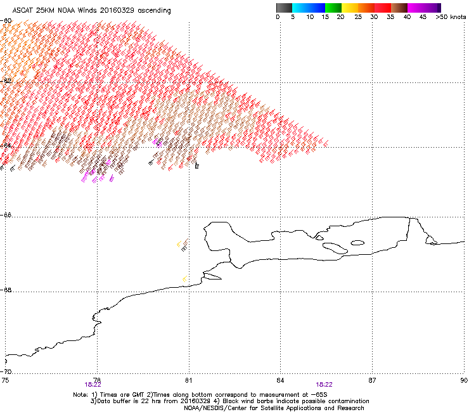The height and width of the screenshot is (412, 469).
Task: Click the '-62' latitude label
Action: [6, 81]
